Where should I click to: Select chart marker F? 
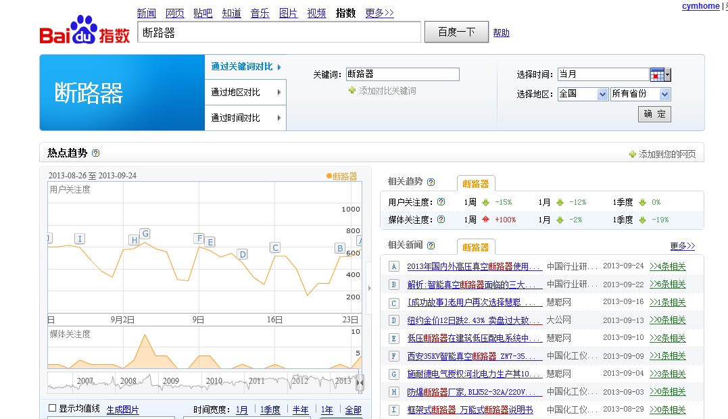(199, 238)
